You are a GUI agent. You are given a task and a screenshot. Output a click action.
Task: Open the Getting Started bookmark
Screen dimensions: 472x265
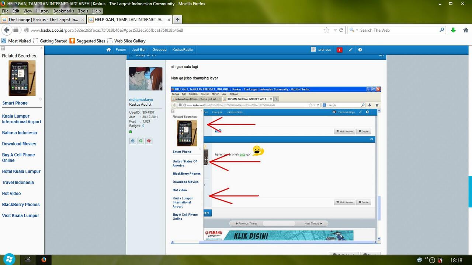[50, 41]
